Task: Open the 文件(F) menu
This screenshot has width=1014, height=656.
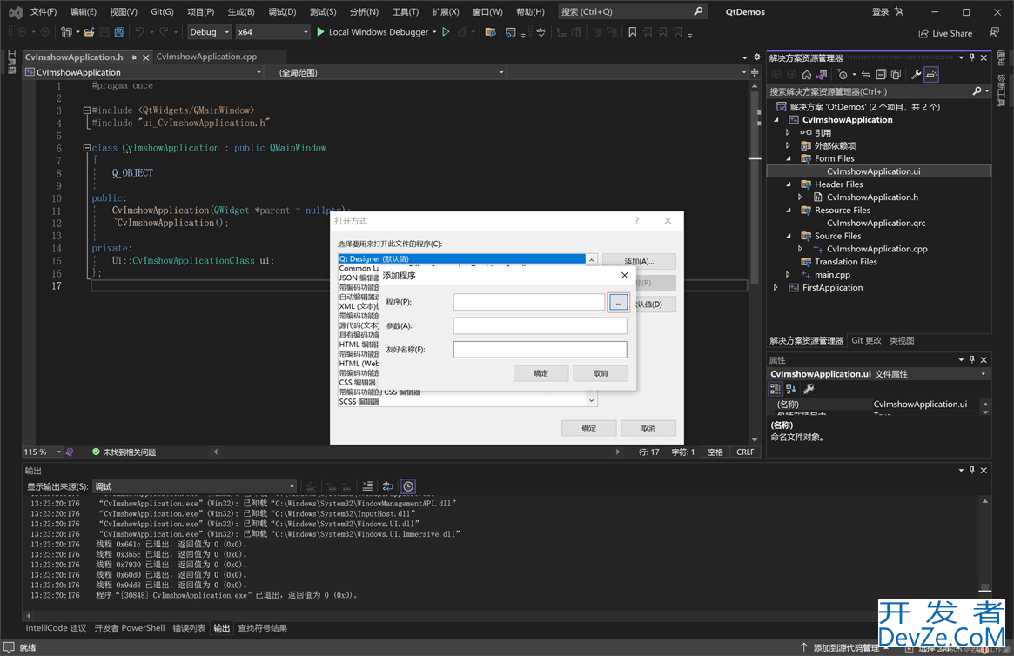Action: [44, 11]
